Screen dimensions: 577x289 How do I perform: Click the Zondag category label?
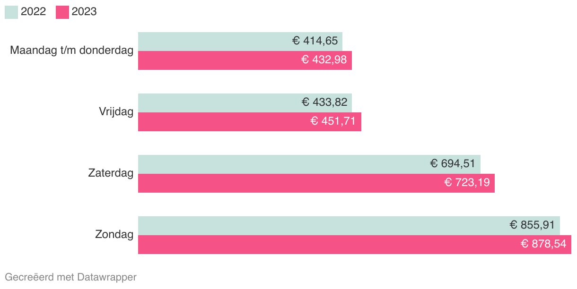114,234
